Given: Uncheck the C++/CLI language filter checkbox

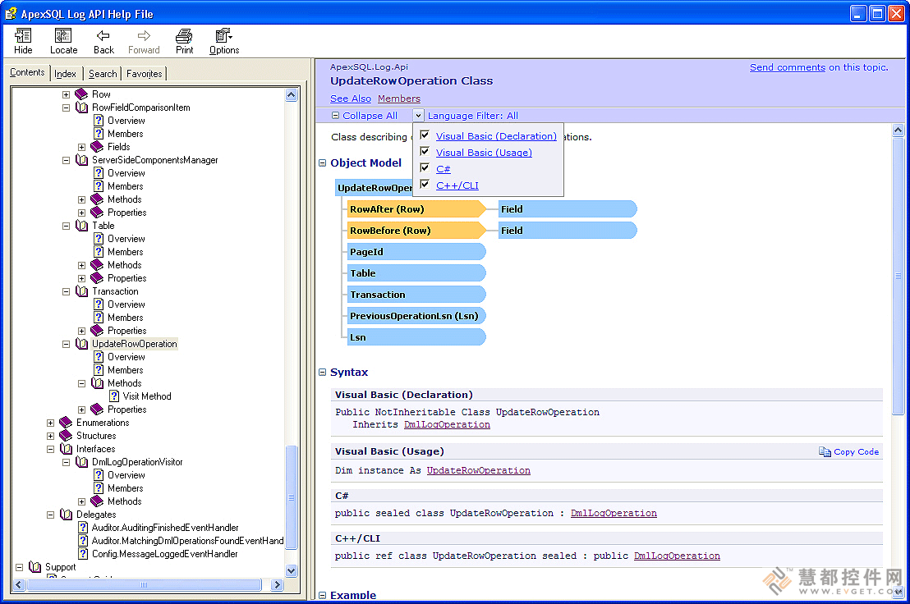Looking at the screenshot, I should pyautogui.click(x=425, y=185).
